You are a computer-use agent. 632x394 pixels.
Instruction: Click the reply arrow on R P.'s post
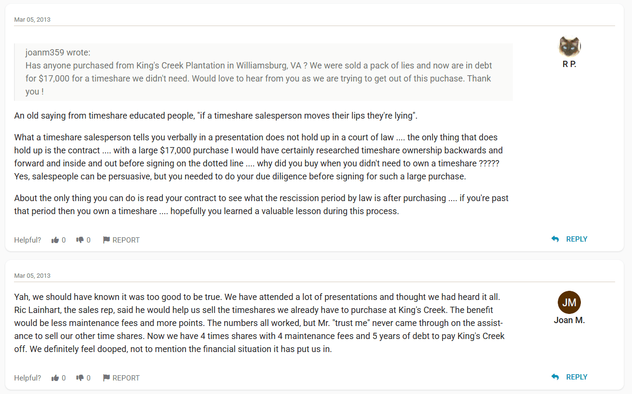pos(555,239)
